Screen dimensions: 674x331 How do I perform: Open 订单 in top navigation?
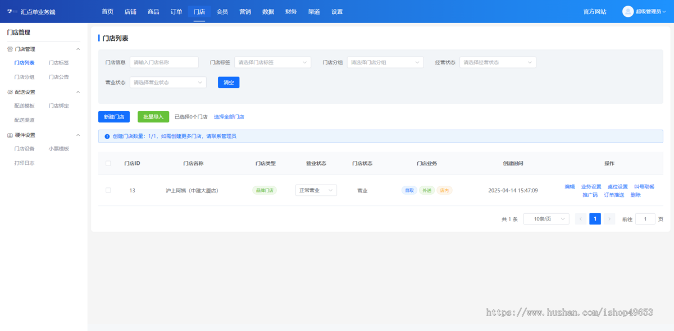tap(176, 11)
